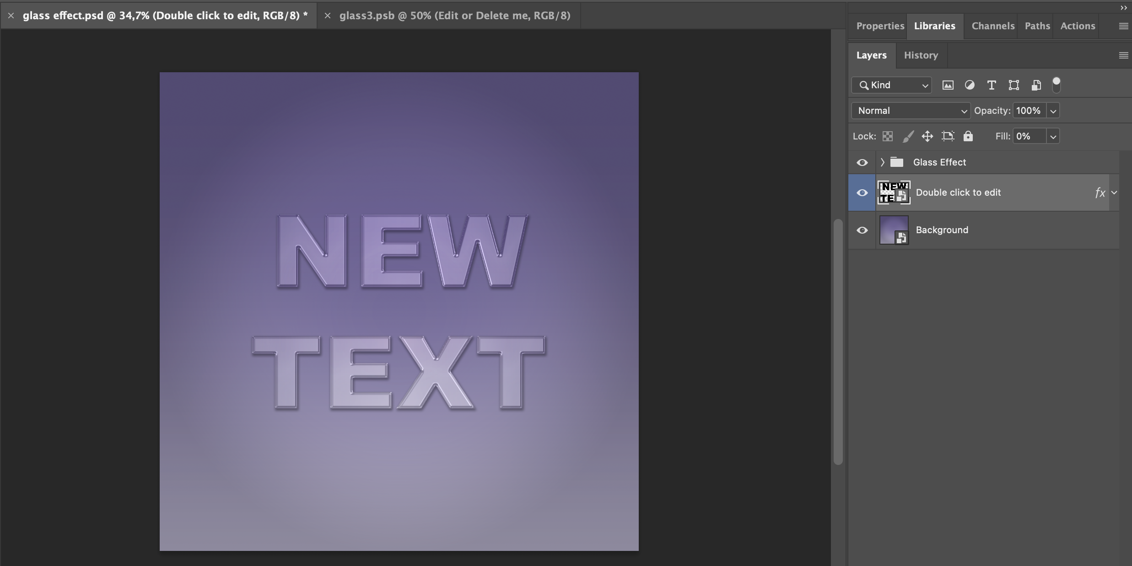Filter layers by shape layer icon

(x=1013, y=85)
